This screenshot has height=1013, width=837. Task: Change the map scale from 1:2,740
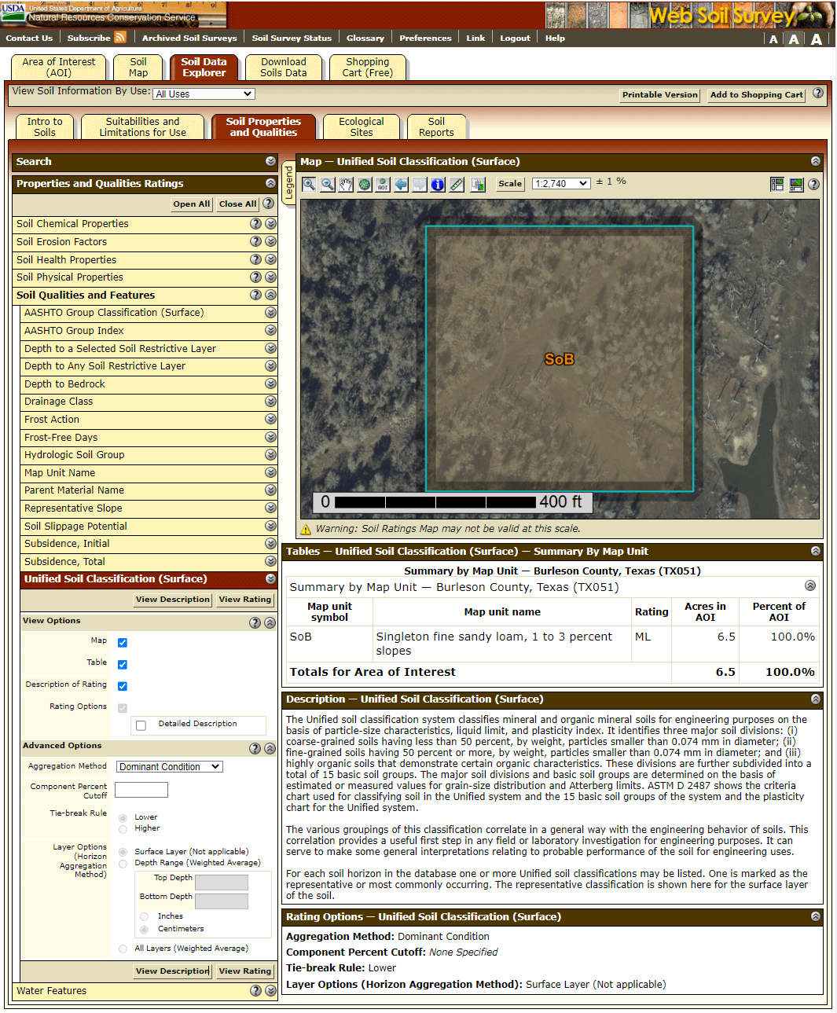pos(560,183)
